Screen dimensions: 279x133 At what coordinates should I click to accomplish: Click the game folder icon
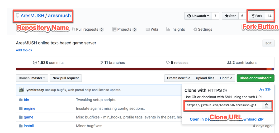tap(21, 117)
